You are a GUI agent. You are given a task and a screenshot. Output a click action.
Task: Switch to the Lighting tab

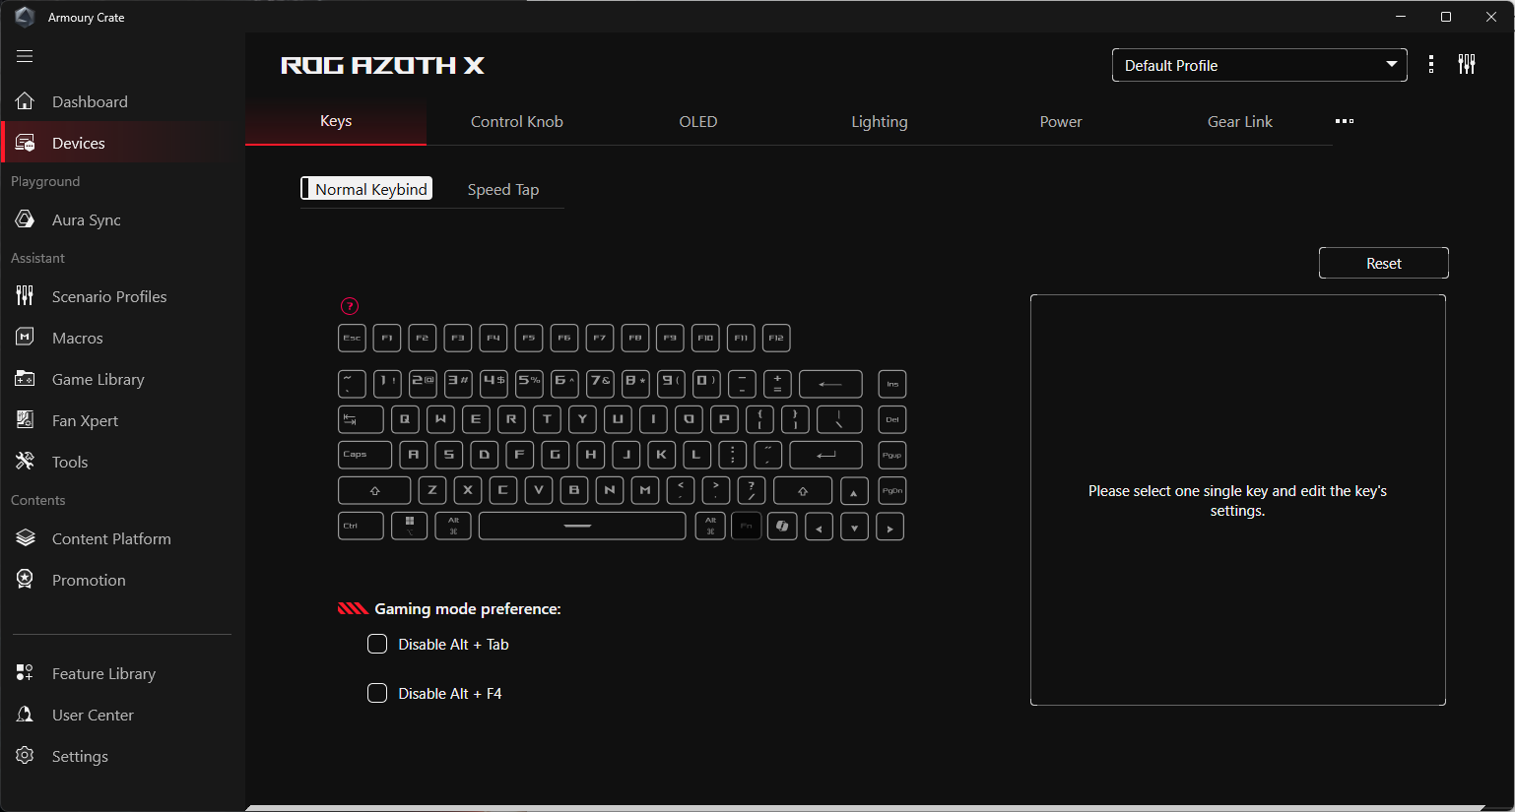click(879, 122)
